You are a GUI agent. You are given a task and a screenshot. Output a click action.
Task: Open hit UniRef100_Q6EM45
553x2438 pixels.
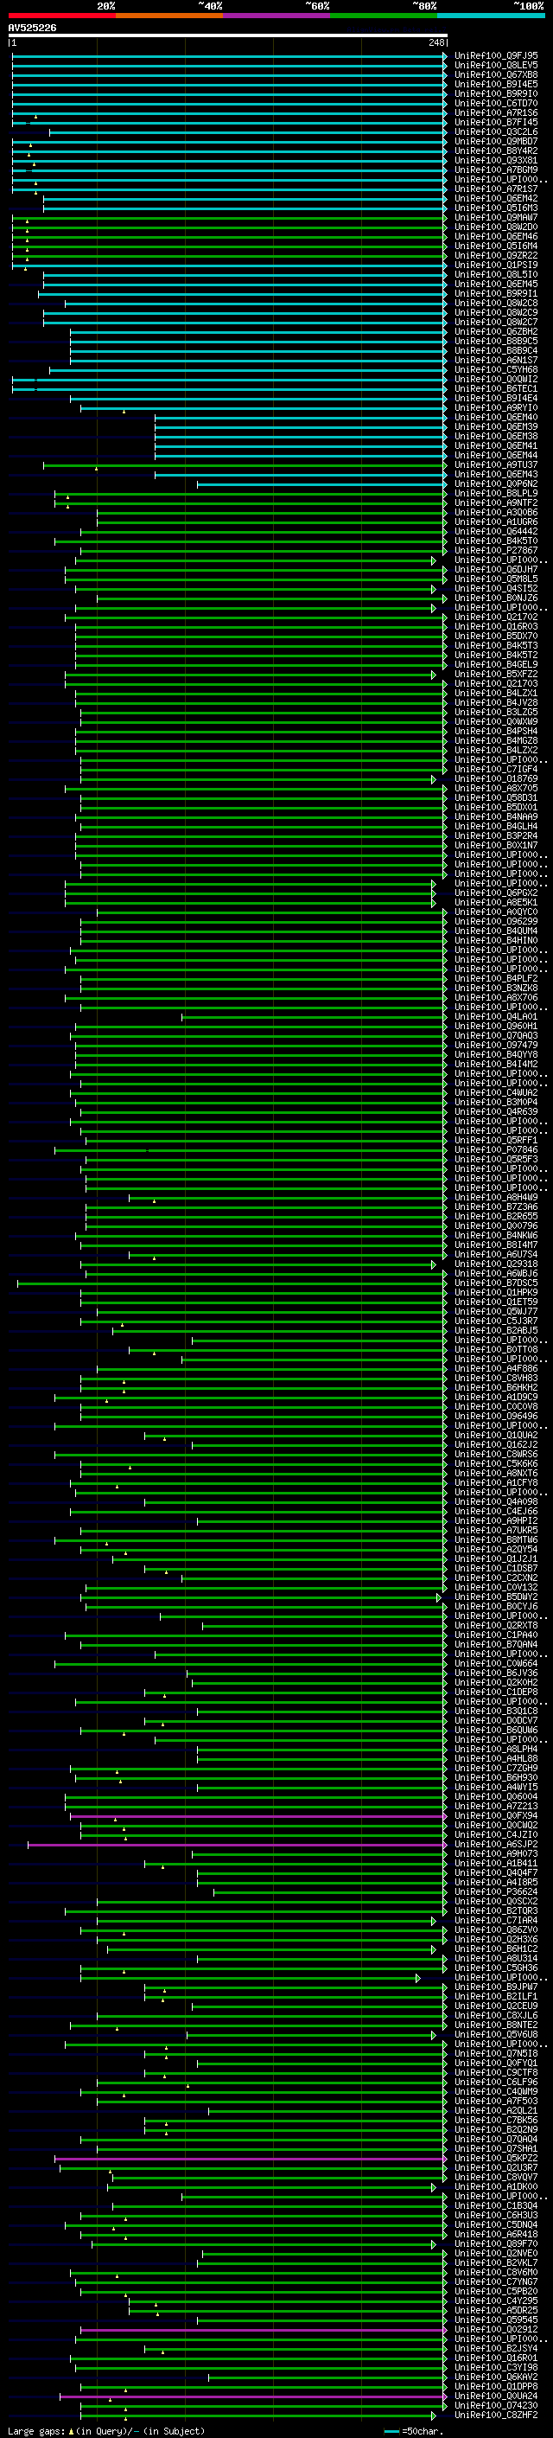495,285
